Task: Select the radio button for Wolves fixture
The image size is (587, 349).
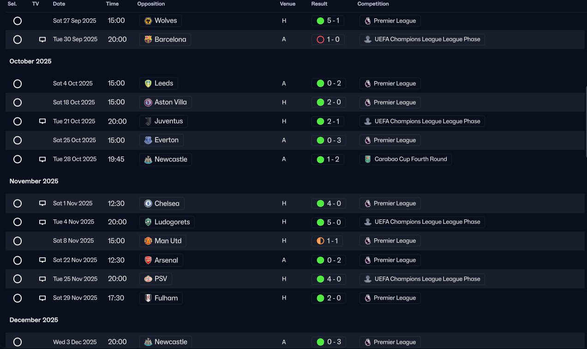Action: pos(18,21)
